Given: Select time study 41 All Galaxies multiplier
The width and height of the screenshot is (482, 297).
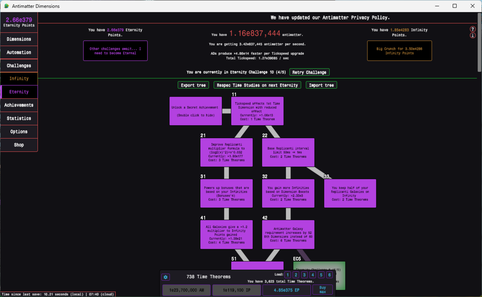Looking at the screenshot, I should [227, 234].
